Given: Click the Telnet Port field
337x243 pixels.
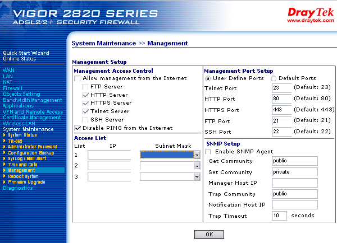Looking at the screenshot, I should (281, 88).
